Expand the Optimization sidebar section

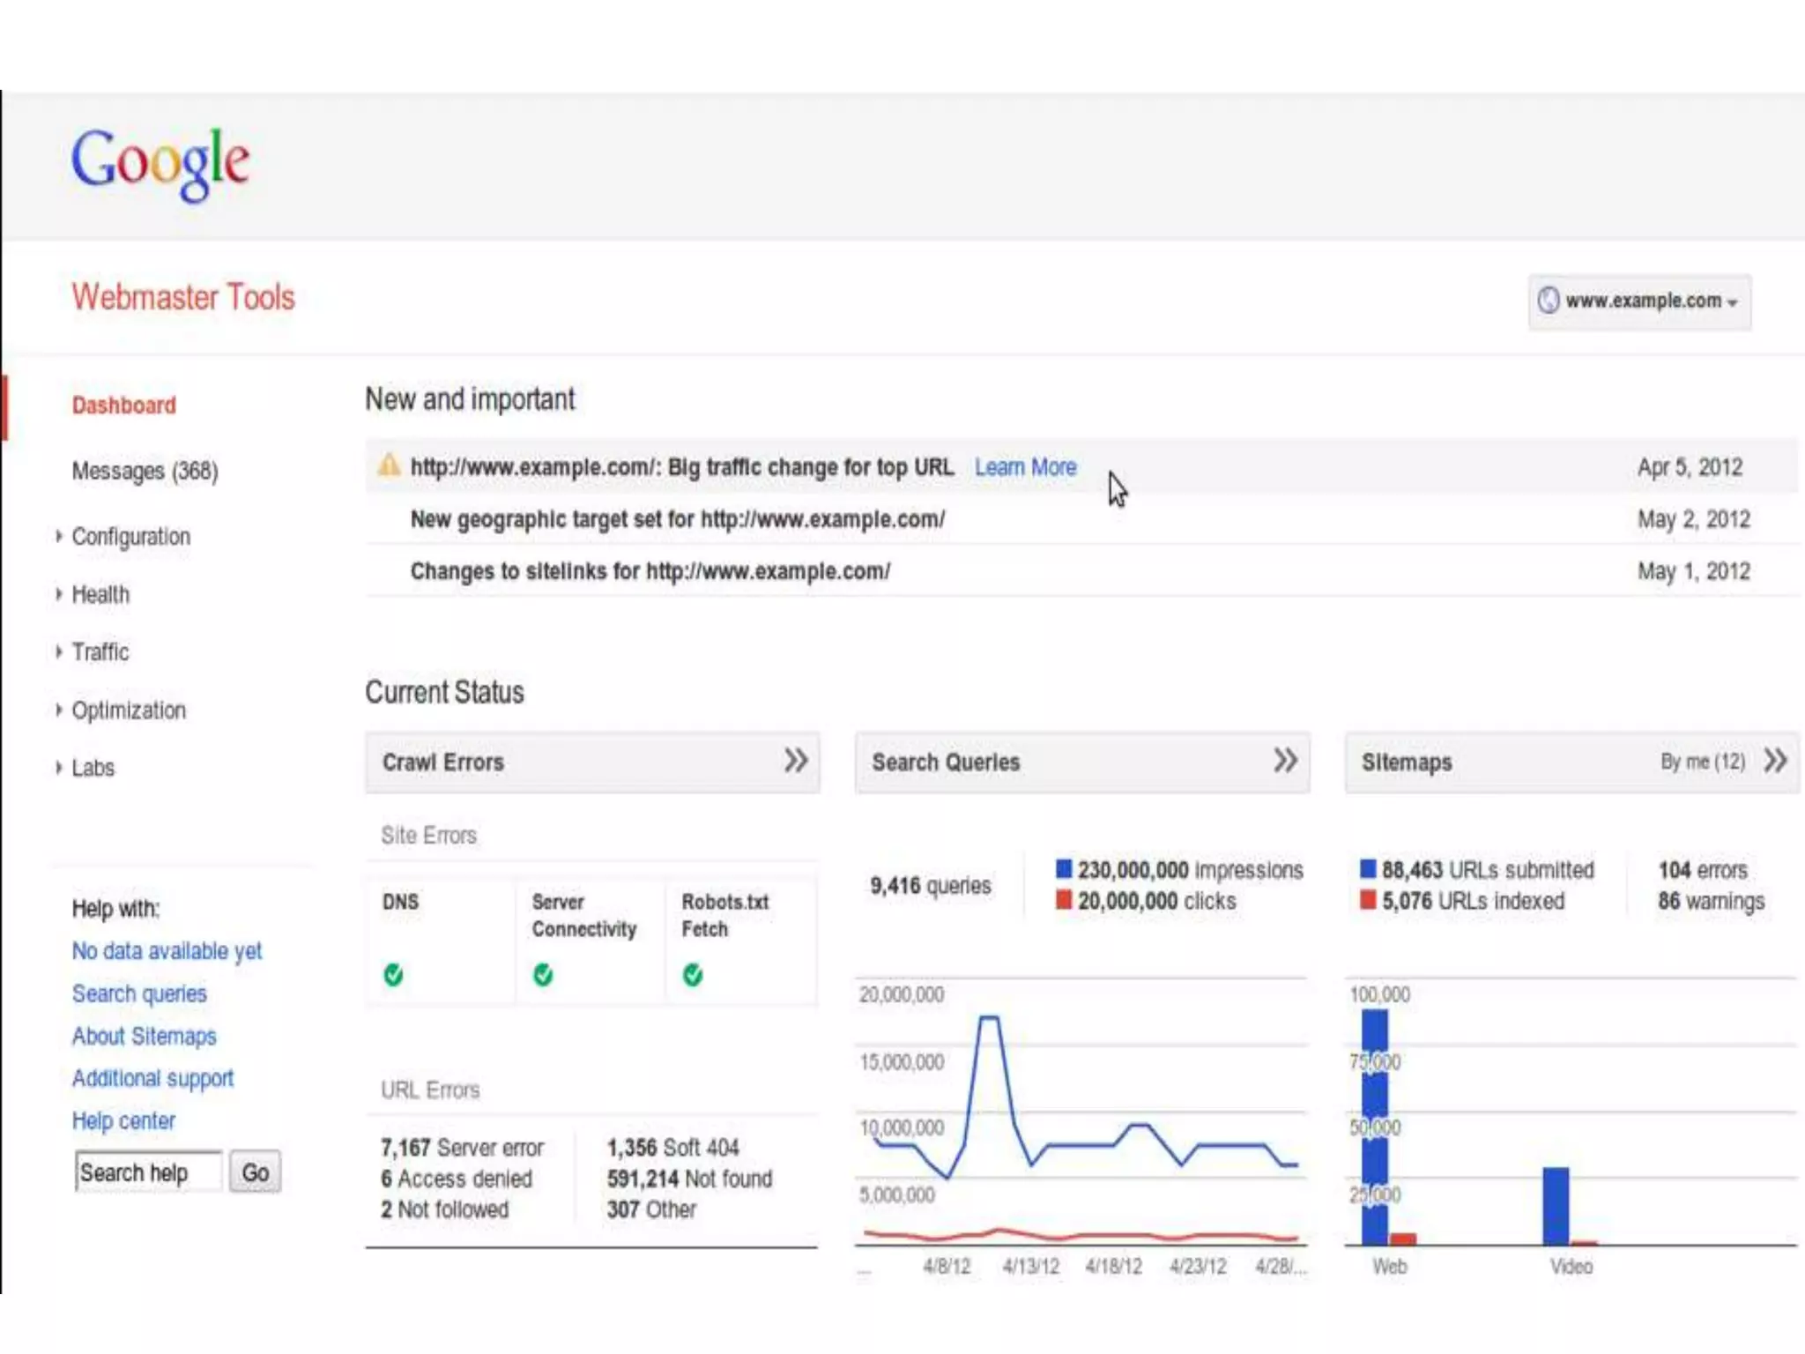click(129, 710)
